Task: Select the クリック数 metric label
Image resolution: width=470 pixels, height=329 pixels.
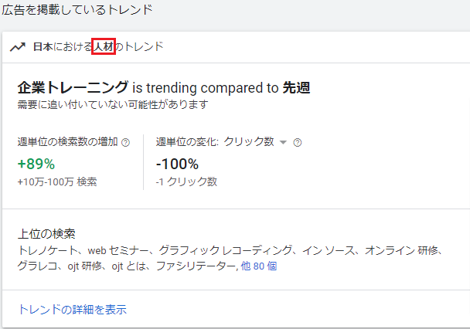Action: point(249,141)
